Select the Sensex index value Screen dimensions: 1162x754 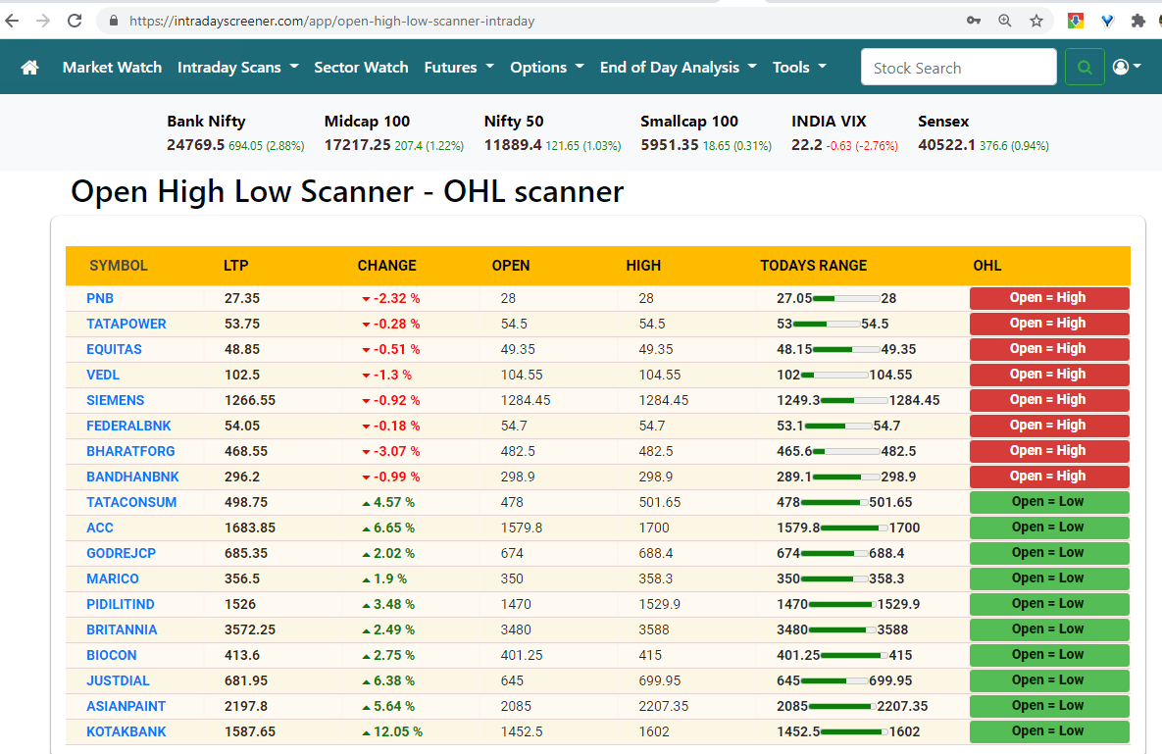click(946, 145)
